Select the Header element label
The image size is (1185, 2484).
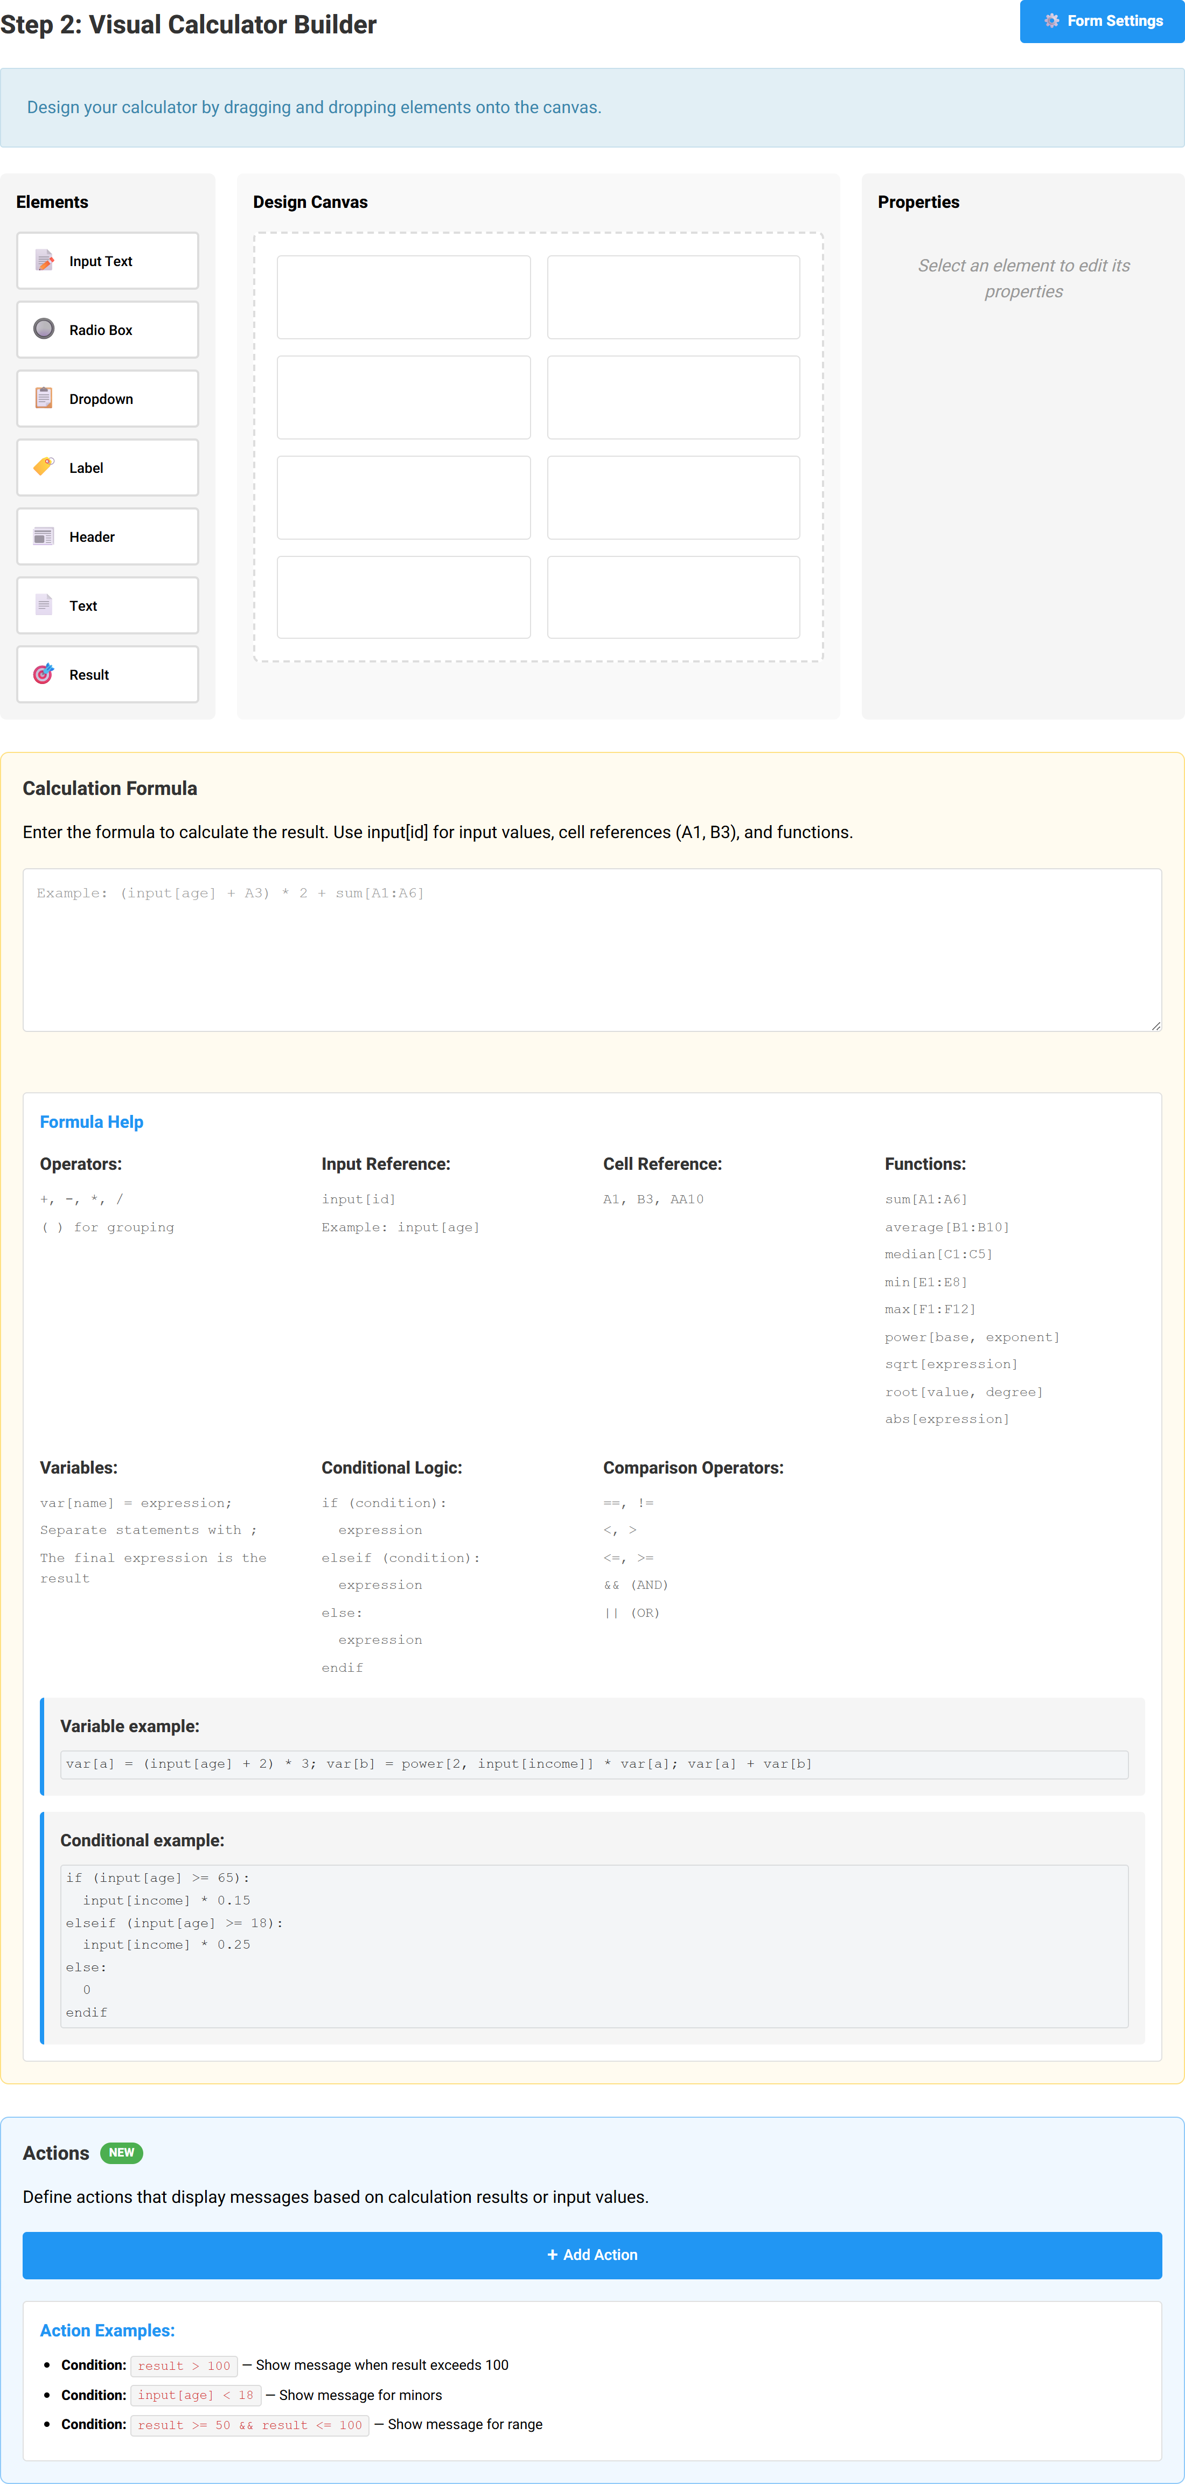click(x=92, y=537)
